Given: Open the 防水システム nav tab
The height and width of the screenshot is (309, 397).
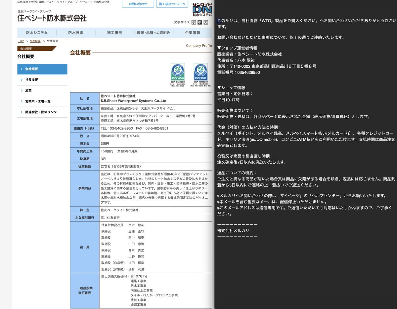Looking at the screenshot, I should [x=37, y=33].
